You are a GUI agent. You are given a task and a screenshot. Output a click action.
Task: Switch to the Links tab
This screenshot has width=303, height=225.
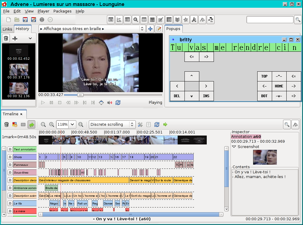[7, 29]
